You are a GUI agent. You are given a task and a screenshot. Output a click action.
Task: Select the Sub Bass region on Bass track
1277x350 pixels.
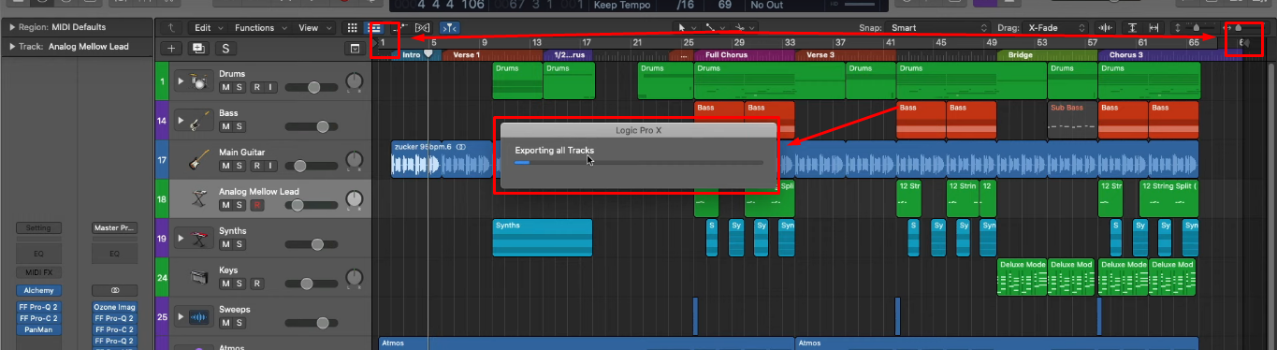point(1072,120)
